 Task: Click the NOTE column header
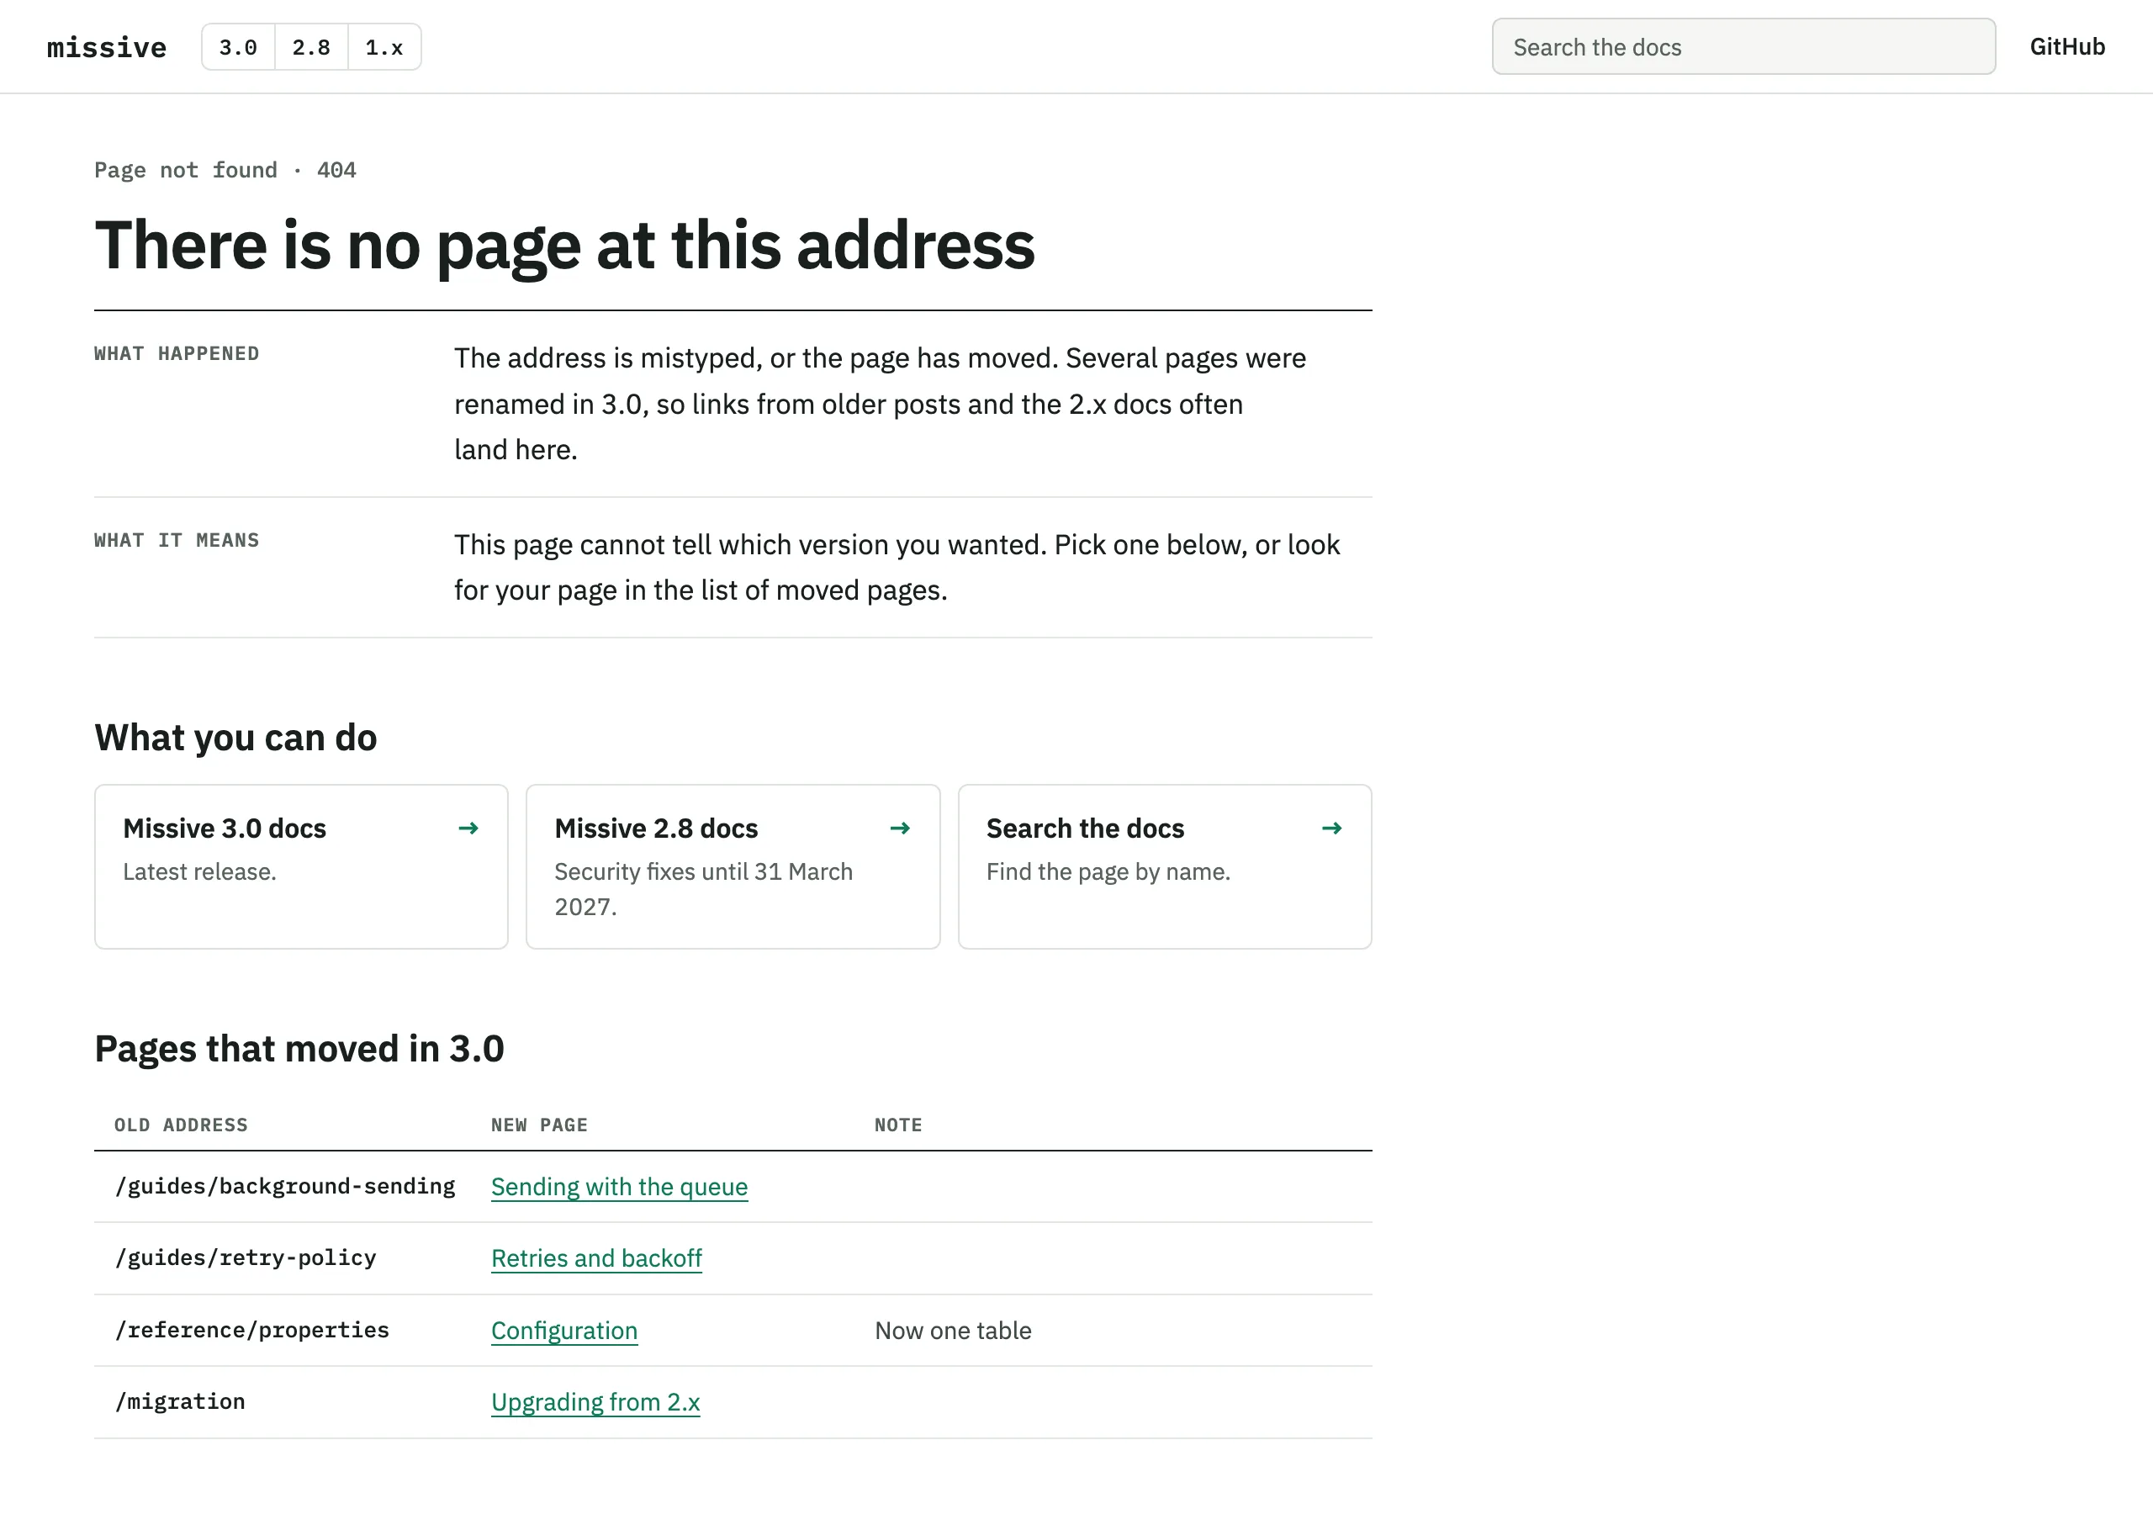898,1125
